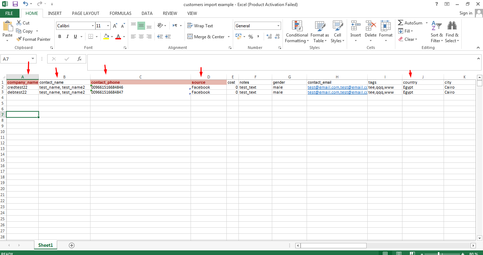The height and width of the screenshot is (255, 483).
Task: Click the Name Box showing A7
Action: click(18, 59)
